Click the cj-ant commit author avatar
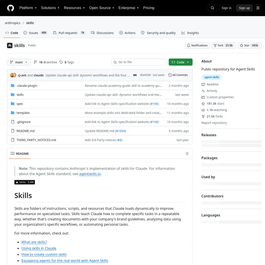The image size is (265, 265). [x=12, y=75]
